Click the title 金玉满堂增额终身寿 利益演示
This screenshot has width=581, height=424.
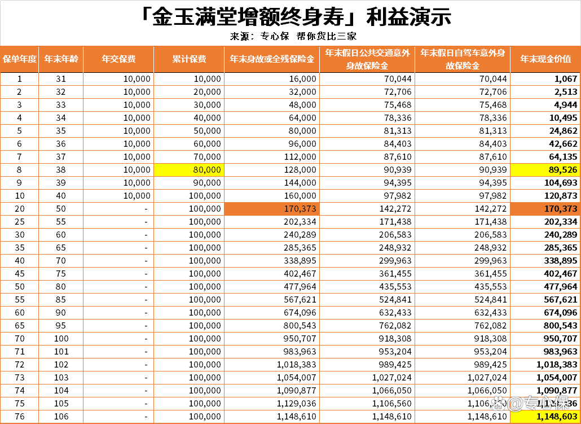(x=297, y=17)
